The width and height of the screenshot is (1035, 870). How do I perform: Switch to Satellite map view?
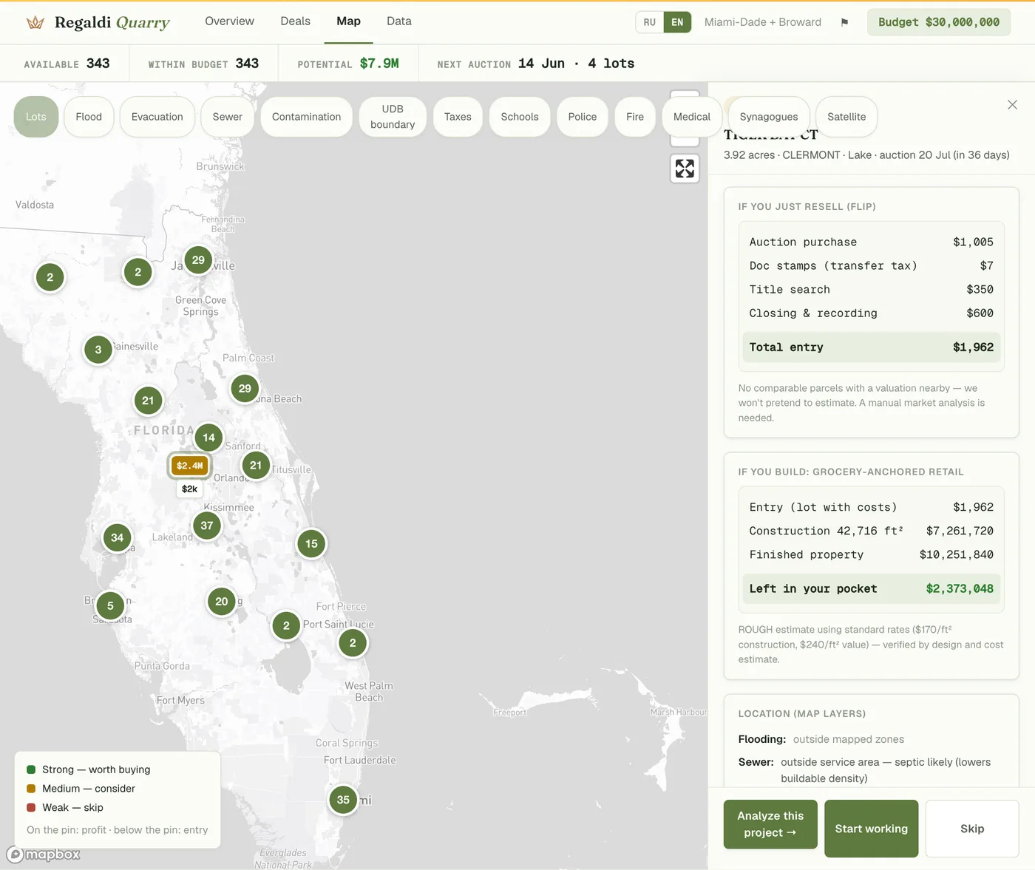click(846, 117)
